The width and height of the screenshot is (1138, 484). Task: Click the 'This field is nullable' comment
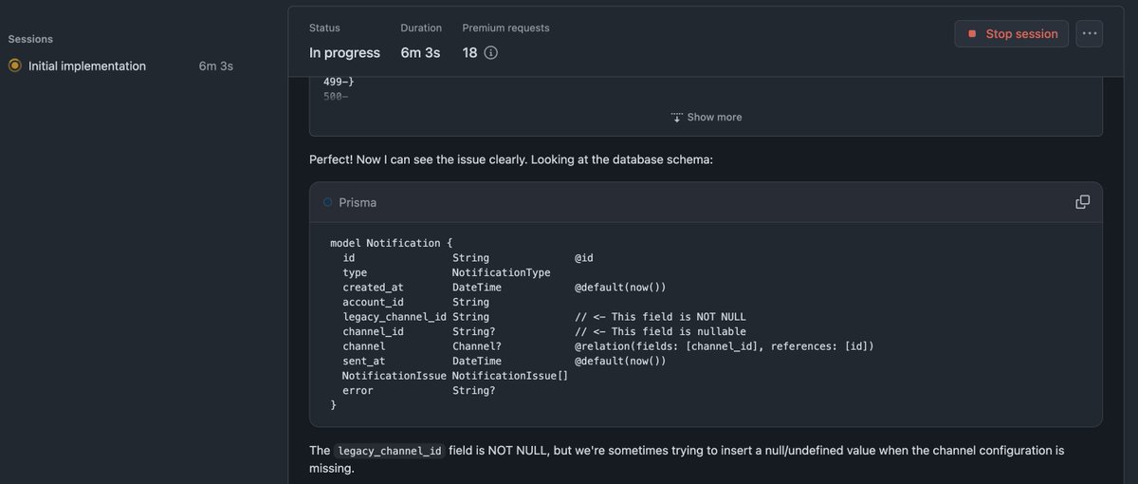click(x=660, y=331)
